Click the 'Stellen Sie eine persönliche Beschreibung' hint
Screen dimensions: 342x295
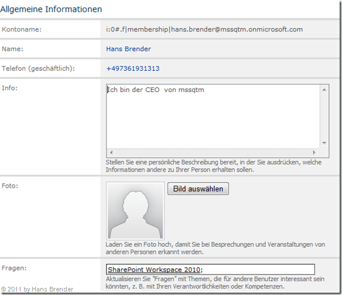point(214,166)
